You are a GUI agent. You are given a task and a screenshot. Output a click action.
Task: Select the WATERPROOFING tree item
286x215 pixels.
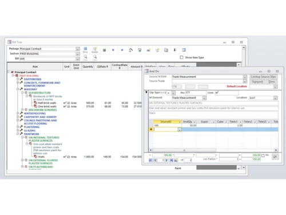pyautogui.click(x=35, y=114)
